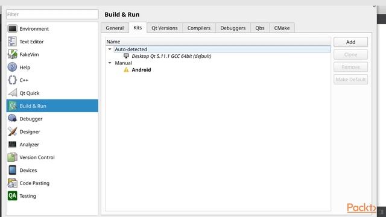Open Code Pasting settings label
386x217 pixels.
click(34, 183)
